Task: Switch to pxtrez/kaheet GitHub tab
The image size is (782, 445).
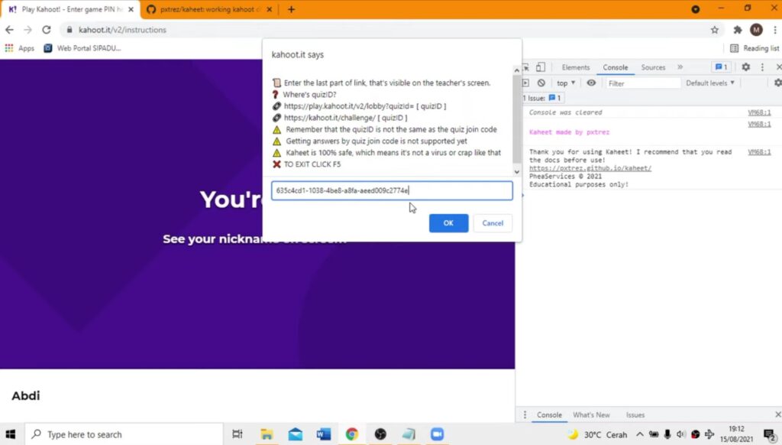Action: 208,9
